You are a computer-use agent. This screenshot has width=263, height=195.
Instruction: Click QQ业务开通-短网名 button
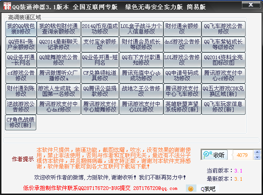[100, 60]
